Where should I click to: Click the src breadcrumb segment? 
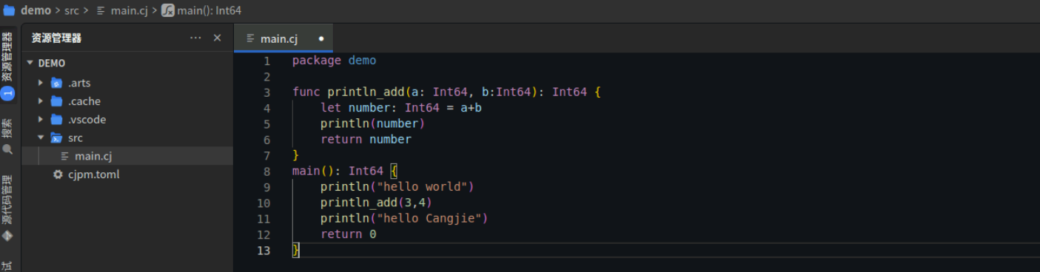[x=71, y=10]
